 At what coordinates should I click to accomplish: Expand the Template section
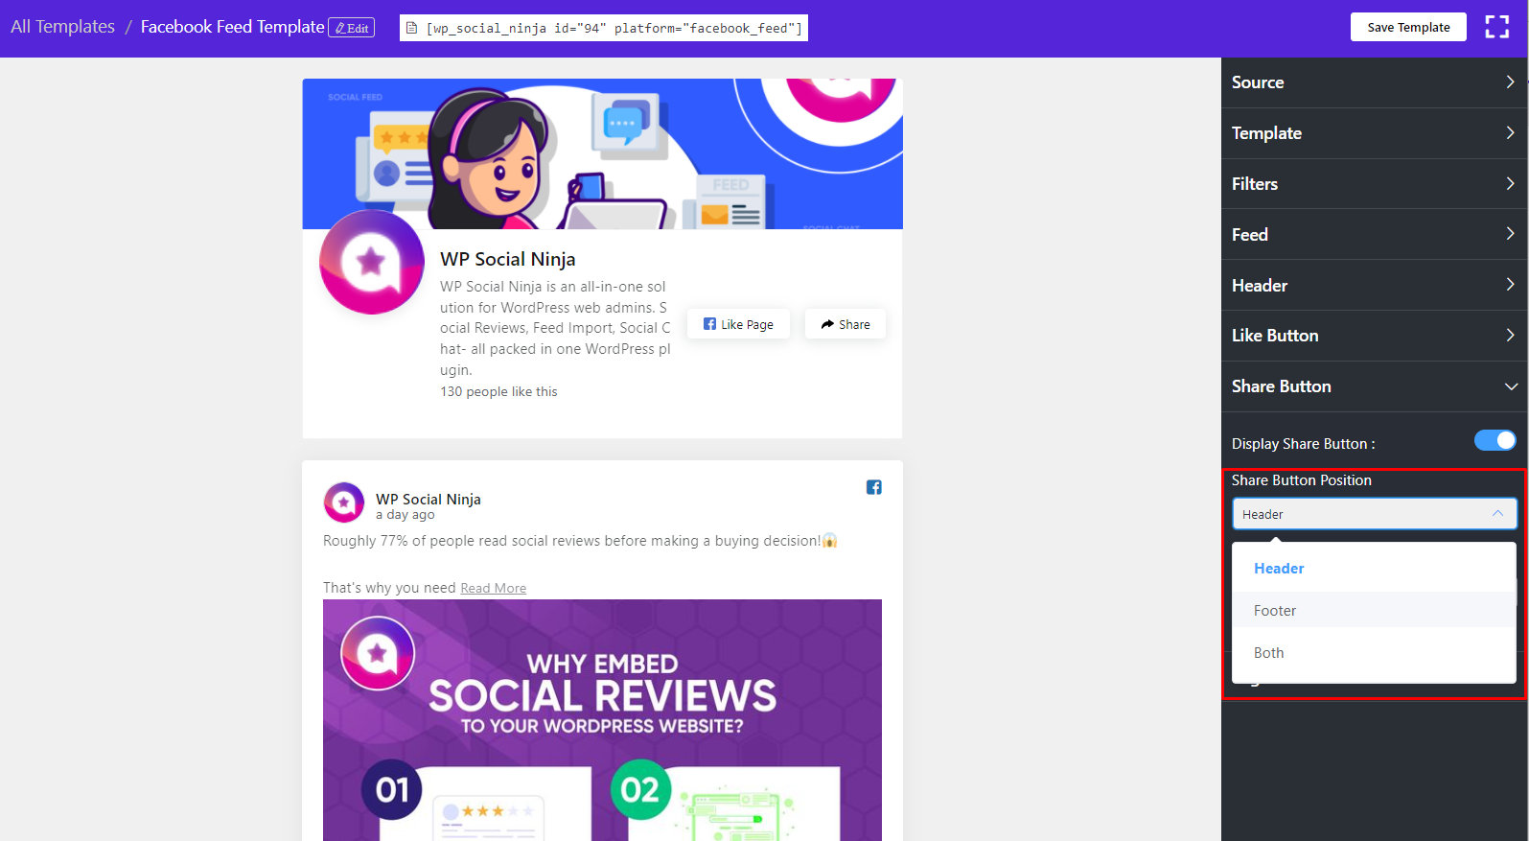(x=1374, y=133)
